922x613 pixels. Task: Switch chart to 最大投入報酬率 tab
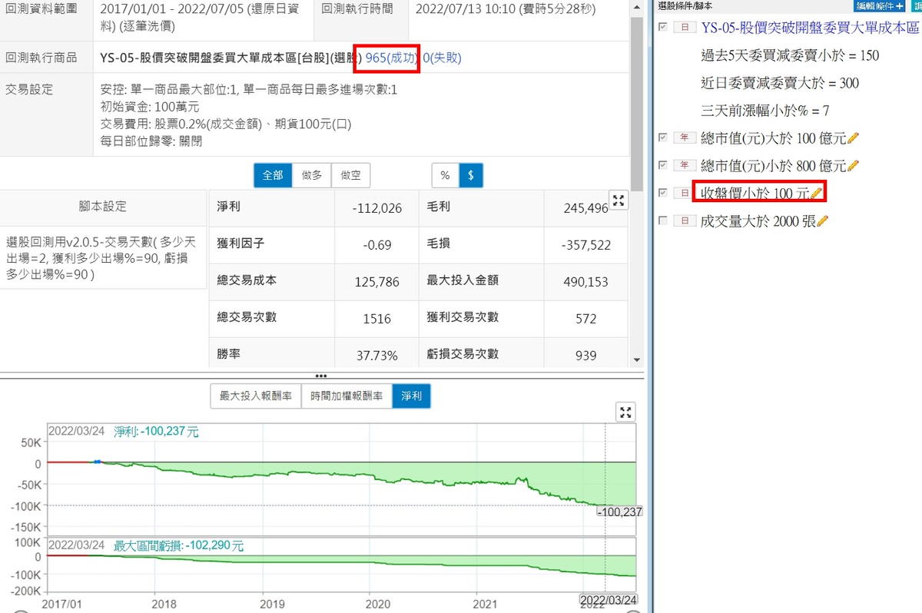pyautogui.click(x=255, y=396)
